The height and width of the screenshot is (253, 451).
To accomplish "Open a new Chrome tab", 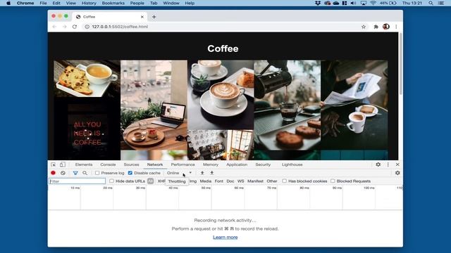I will click(154, 17).
